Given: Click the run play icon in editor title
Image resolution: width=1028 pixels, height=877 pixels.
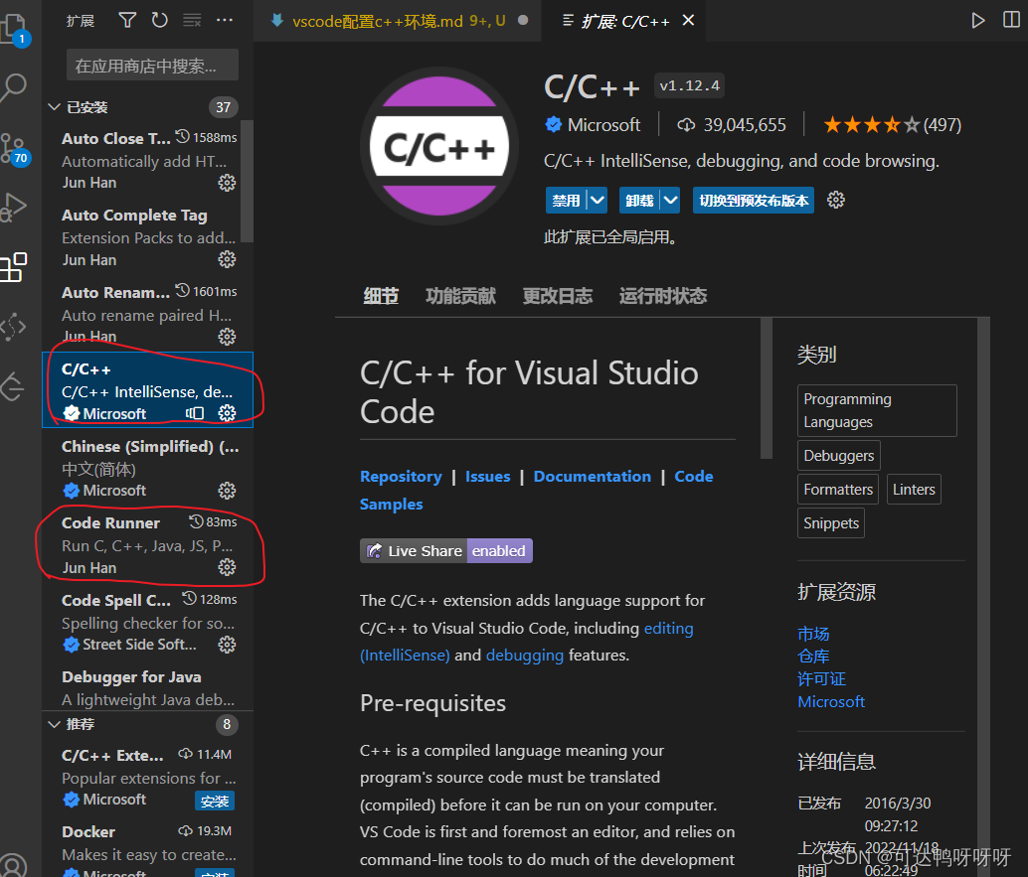Looking at the screenshot, I should point(977,20).
